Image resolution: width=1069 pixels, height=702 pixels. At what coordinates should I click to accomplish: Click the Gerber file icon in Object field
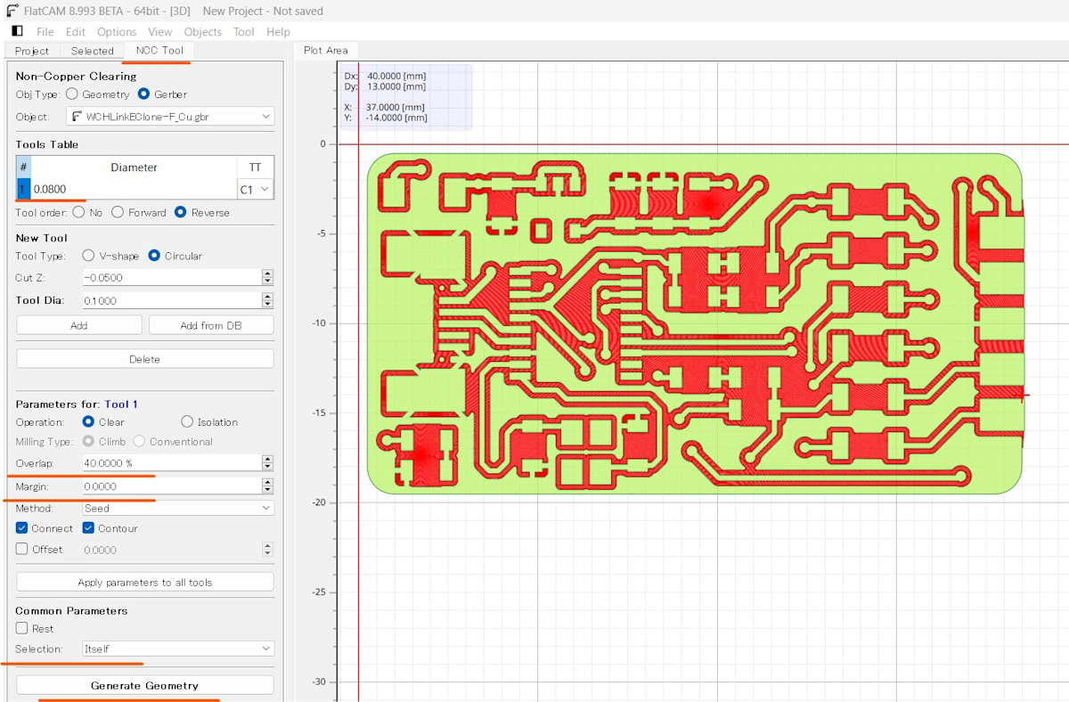(78, 117)
